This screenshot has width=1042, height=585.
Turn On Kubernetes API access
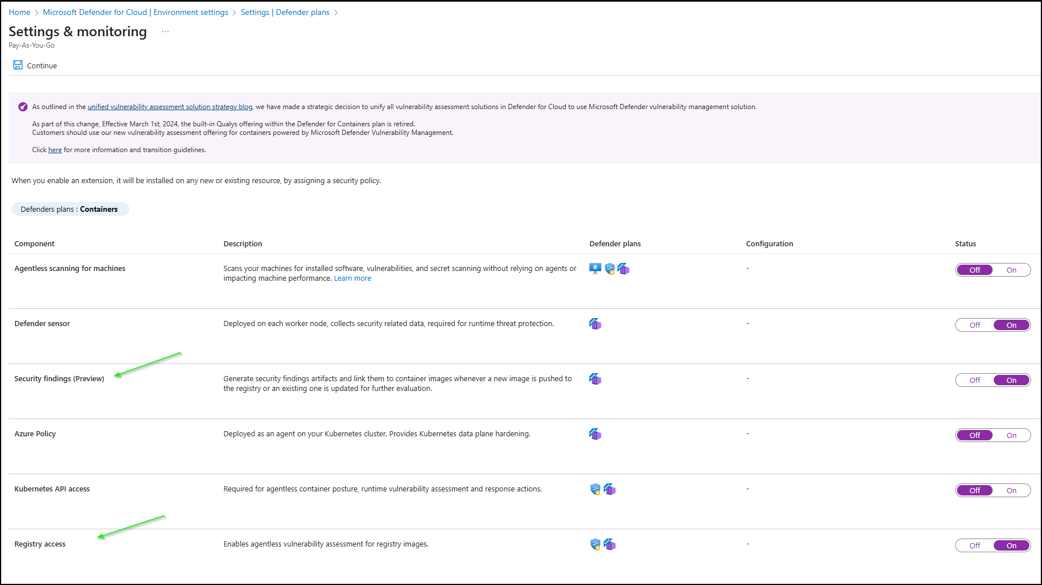pos(1012,490)
